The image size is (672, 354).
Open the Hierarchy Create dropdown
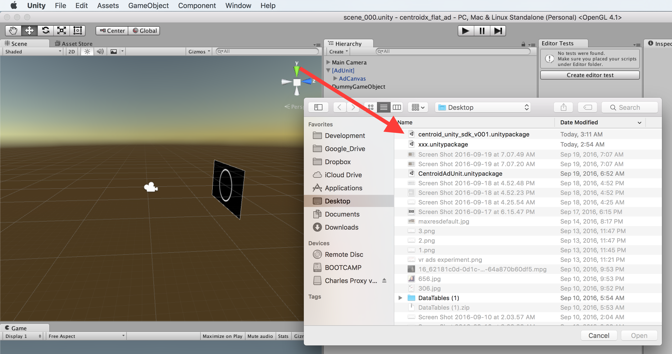[x=338, y=51]
